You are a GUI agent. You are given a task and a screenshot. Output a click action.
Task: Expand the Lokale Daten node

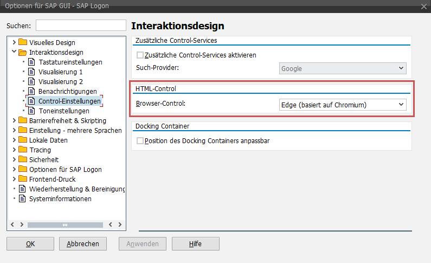click(14, 140)
